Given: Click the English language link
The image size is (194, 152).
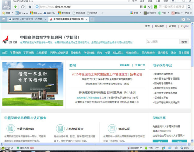Looking at the screenshot, I should [185, 26].
